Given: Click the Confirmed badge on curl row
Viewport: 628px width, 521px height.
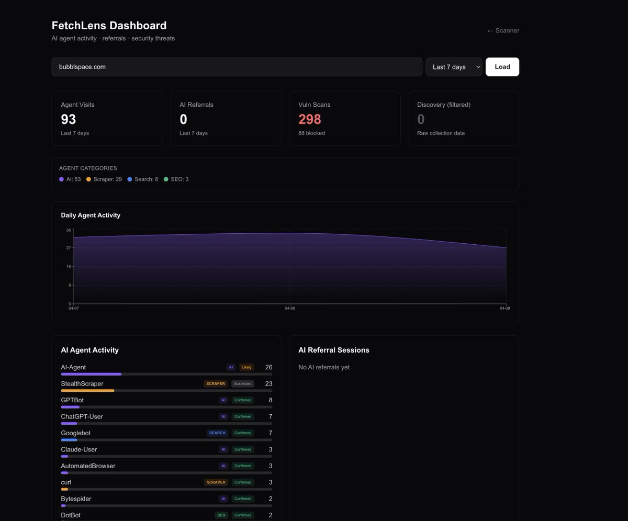Looking at the screenshot, I should click(x=243, y=482).
